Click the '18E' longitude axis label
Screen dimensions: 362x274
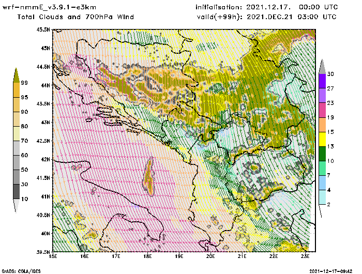[147, 256]
